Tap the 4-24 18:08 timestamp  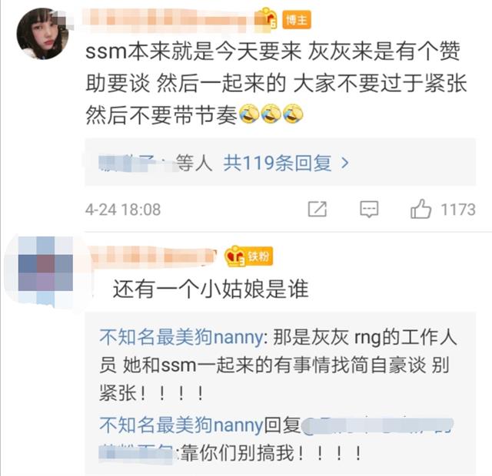click(123, 210)
